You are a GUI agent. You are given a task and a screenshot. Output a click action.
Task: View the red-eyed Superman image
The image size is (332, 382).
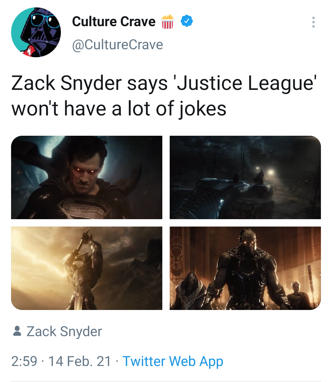[87, 177]
